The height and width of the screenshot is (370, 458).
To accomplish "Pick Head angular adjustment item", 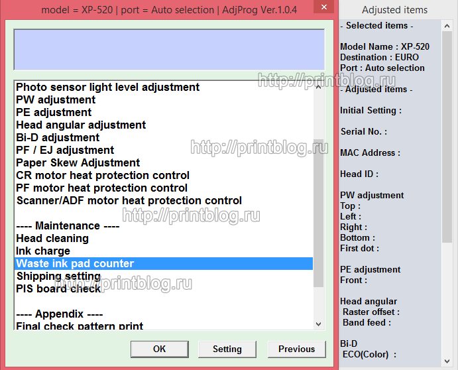I will coord(164,125).
